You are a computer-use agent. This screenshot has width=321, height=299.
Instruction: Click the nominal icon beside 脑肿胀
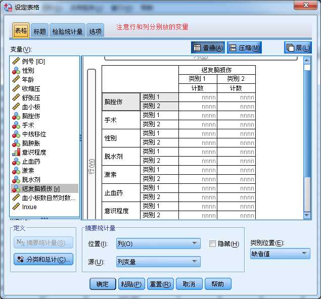coord(16,143)
